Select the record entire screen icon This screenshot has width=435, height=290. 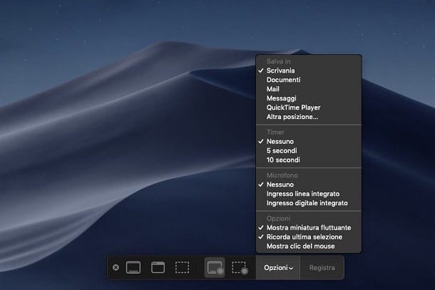click(215, 268)
